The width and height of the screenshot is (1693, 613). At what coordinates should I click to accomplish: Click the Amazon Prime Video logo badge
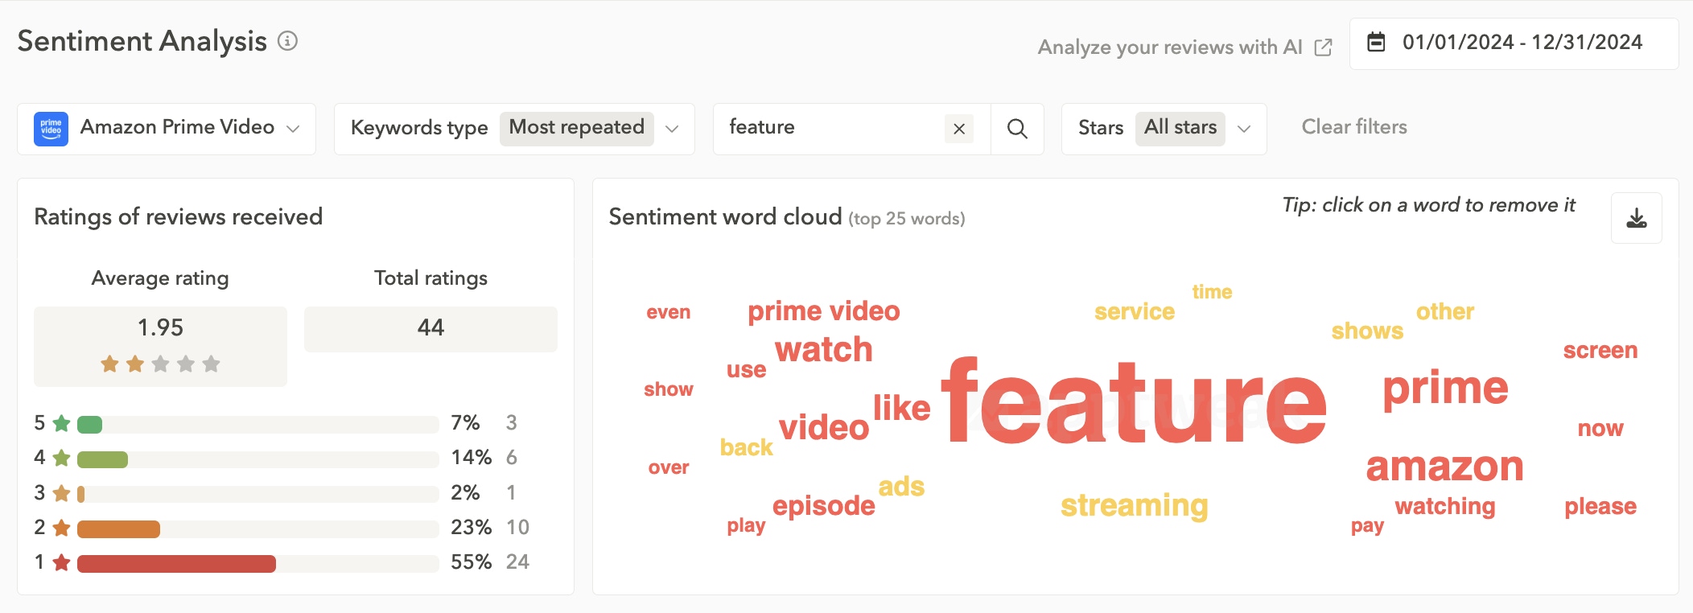click(51, 127)
